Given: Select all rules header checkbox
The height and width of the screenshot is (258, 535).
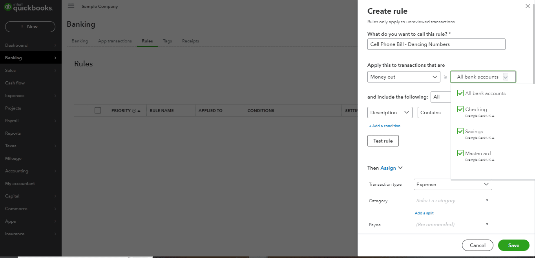Looking at the screenshot, I should 98,110.
